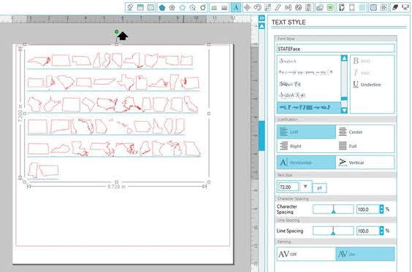Click the font list scroll-up arrow
Screen dimensions: 412x272
(x=344, y=58)
